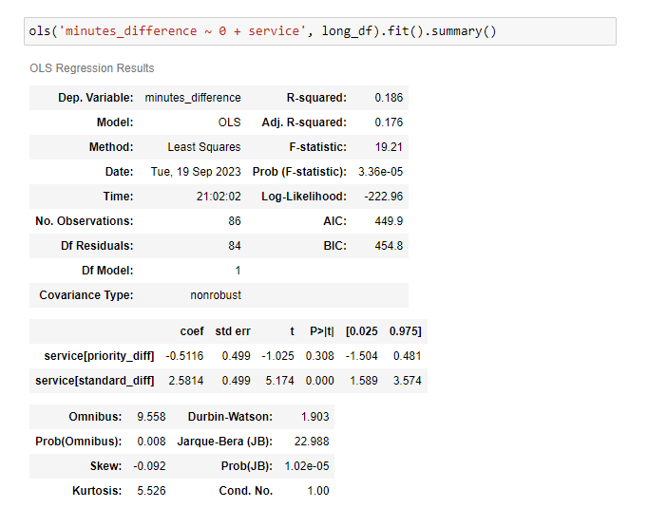Click the 'Dep. Variable:' label
This screenshot has width=648, height=527.
pos(95,98)
